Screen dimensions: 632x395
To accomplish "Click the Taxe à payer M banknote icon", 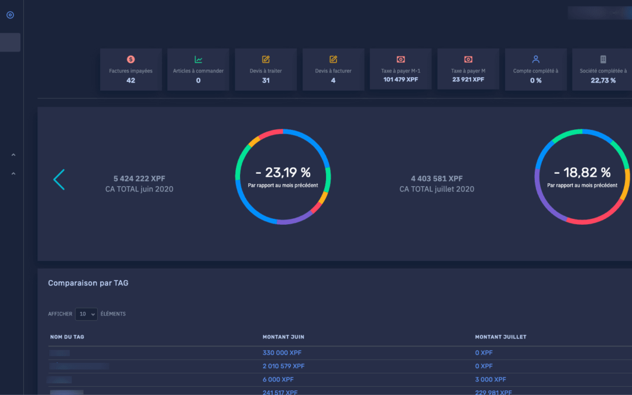I will click(468, 60).
